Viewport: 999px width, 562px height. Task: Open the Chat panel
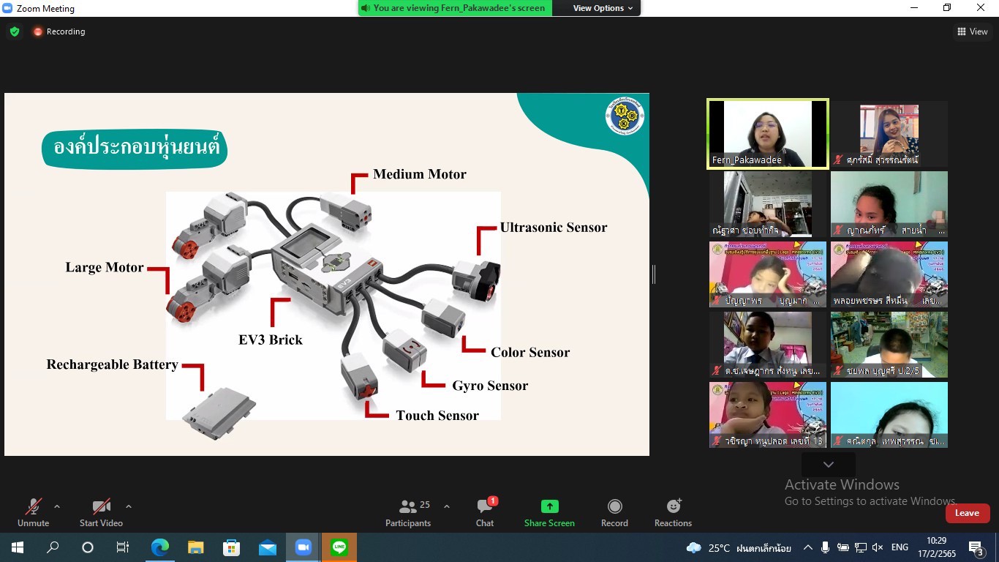pos(485,512)
